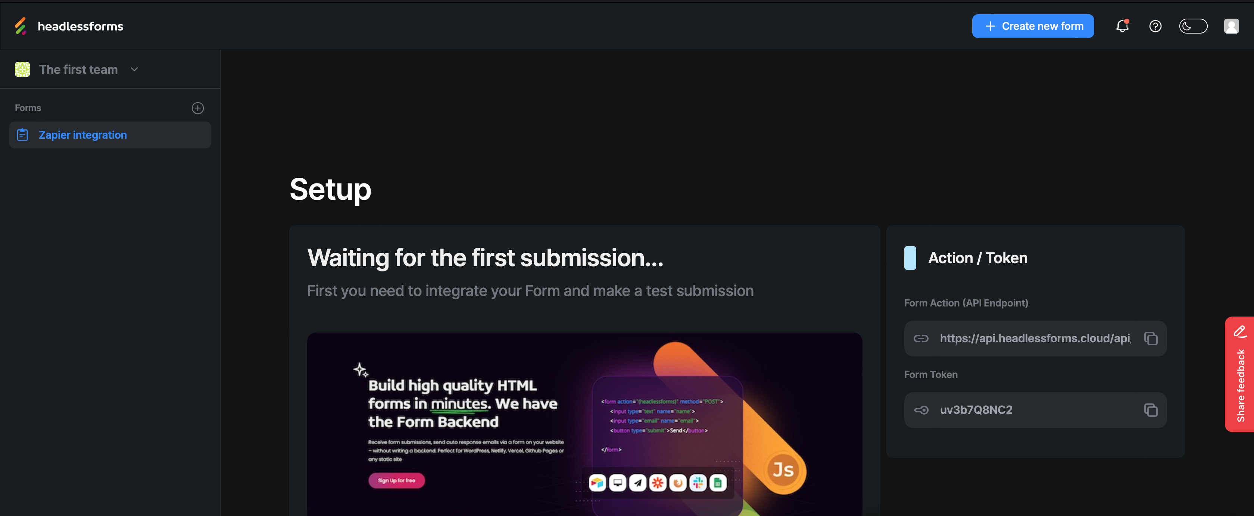The height and width of the screenshot is (516, 1254).
Task: Click the Setup page heading section
Action: point(330,189)
